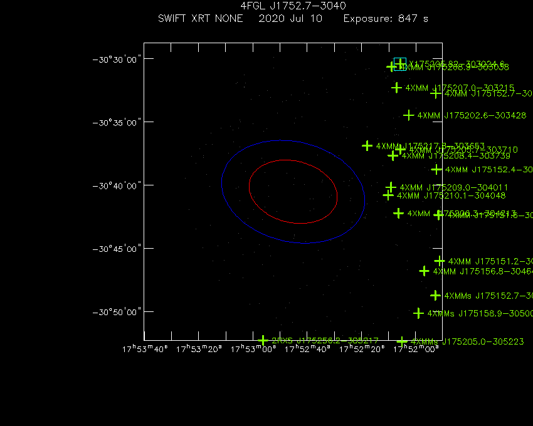
Task: Click the cross marker for 4XMM J175202.6-303428
Action: pyautogui.click(x=409, y=115)
